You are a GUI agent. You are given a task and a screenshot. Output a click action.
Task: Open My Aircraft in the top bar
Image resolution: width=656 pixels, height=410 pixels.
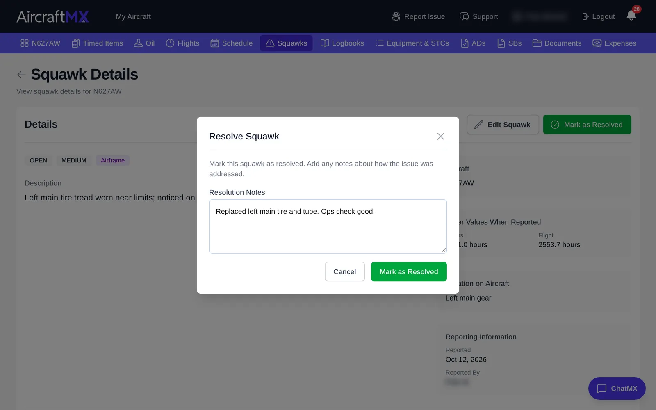(133, 16)
